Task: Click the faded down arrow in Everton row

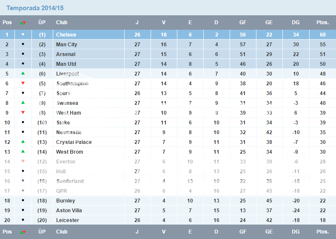Action: pos(23,161)
